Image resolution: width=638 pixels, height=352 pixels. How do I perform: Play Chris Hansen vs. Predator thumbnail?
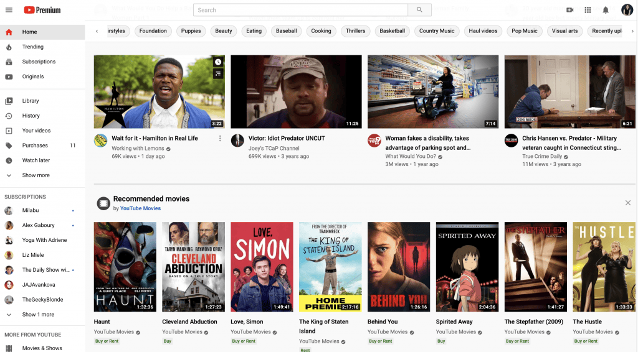(x=569, y=92)
